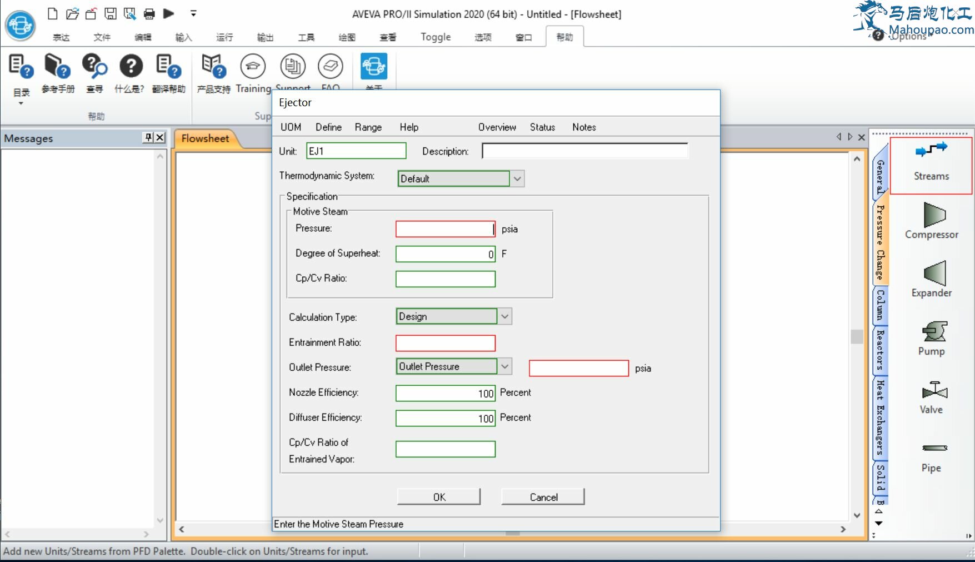This screenshot has width=975, height=562.
Task: Open the Training help icon
Action: point(253,67)
